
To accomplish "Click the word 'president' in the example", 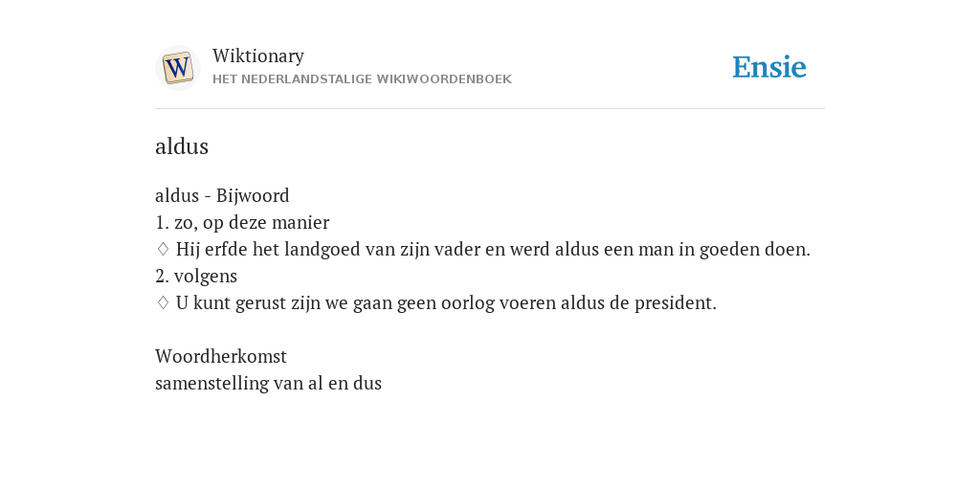I will tap(676, 303).
